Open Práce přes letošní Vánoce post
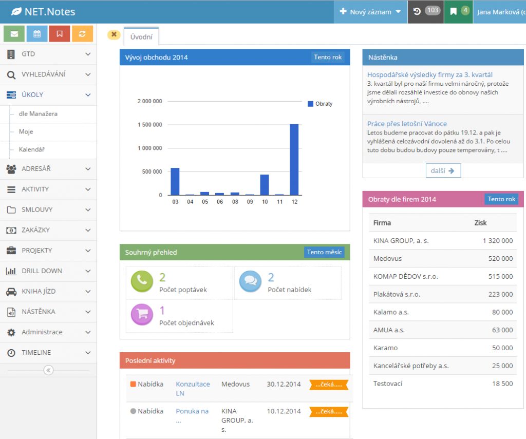 [407, 124]
